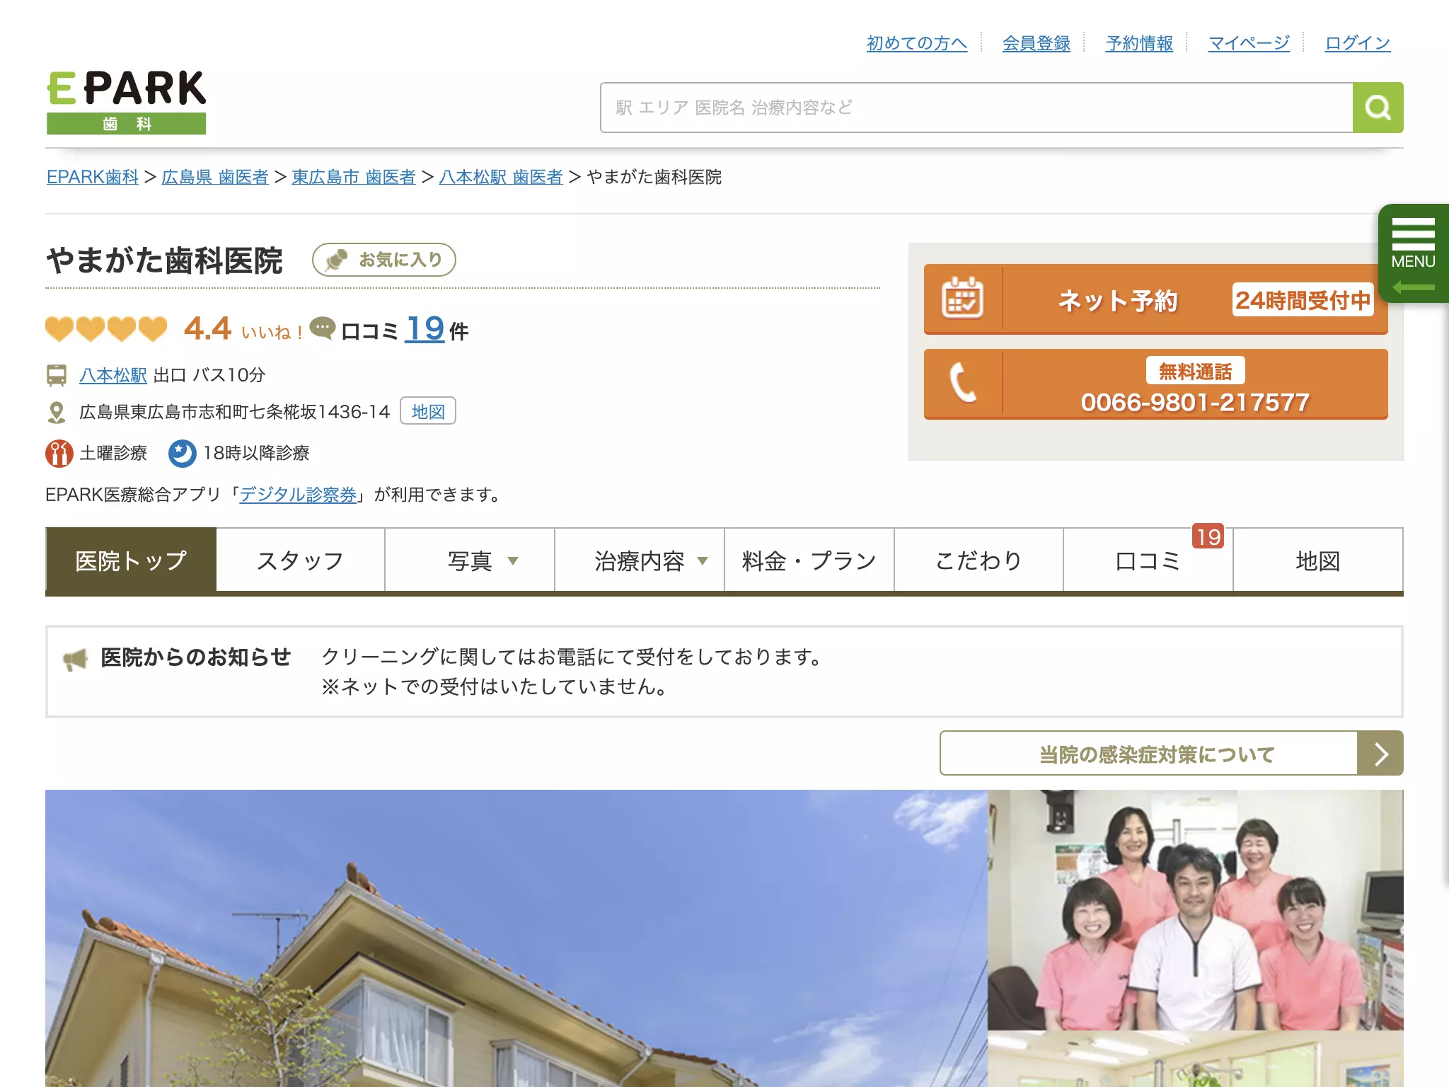Click the ログイン link
Viewport: 1449px width, 1087px height.
pyautogui.click(x=1358, y=43)
